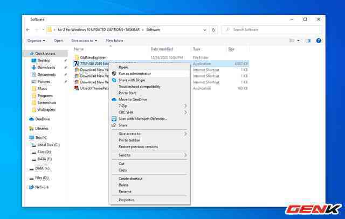The width and height of the screenshot is (345, 219).
Task: Open the Organize dropdown menu
Action: 36,41
